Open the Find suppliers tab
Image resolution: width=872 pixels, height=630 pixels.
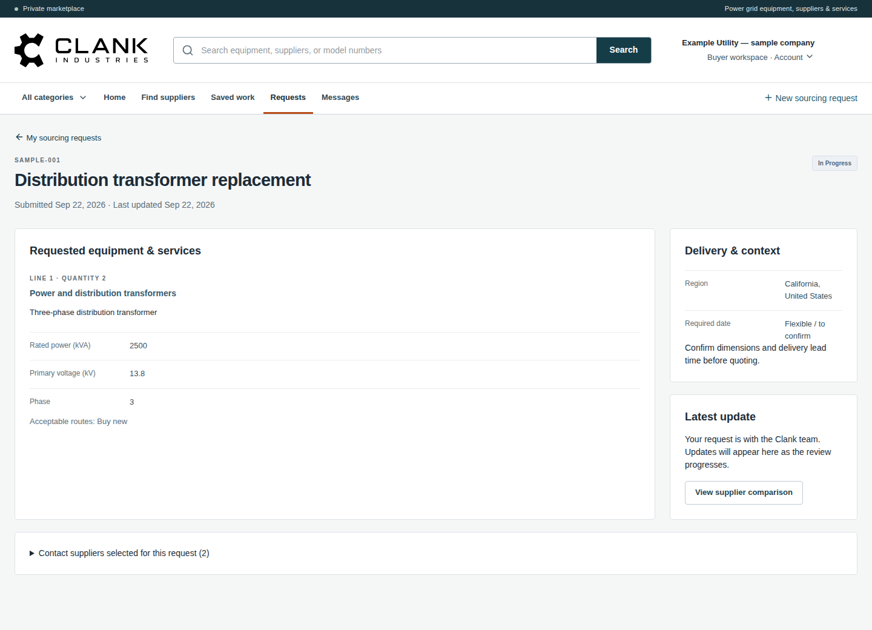click(168, 98)
